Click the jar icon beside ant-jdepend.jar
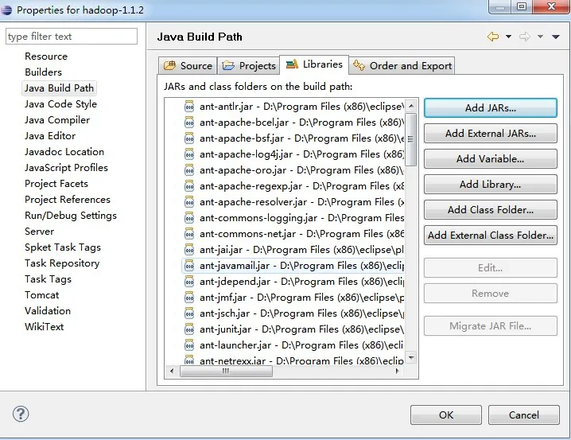This screenshot has width=571, height=440. tap(189, 281)
